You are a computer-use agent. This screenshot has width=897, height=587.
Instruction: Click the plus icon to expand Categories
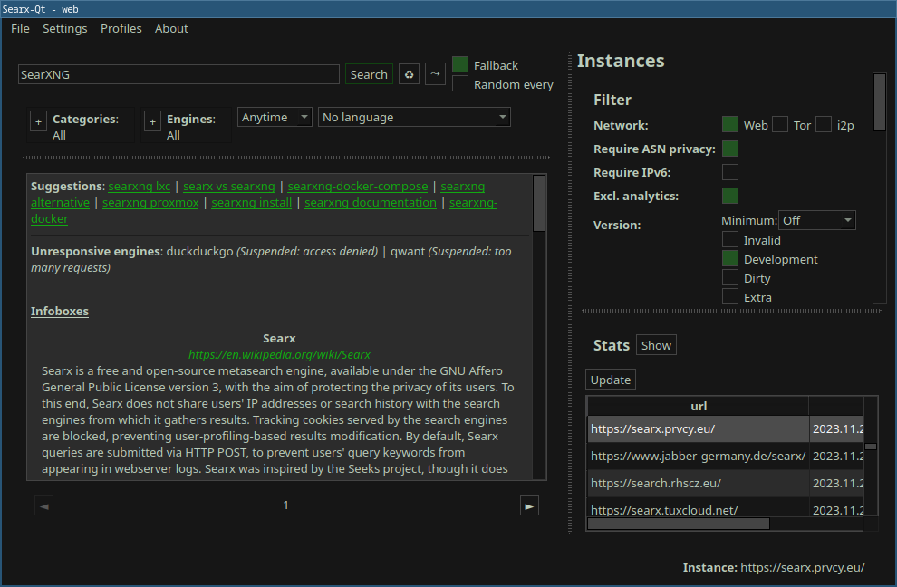tap(38, 120)
